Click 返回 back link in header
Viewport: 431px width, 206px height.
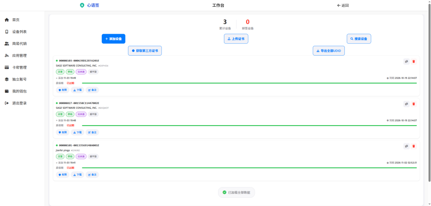click(x=343, y=5)
